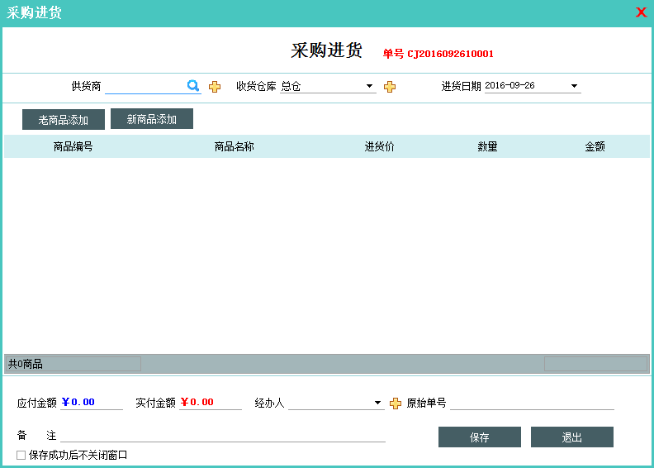
Task: Close the 采购进货 window with red X
Action: 641,12
